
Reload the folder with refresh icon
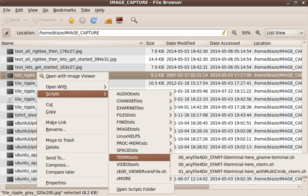point(94,20)
